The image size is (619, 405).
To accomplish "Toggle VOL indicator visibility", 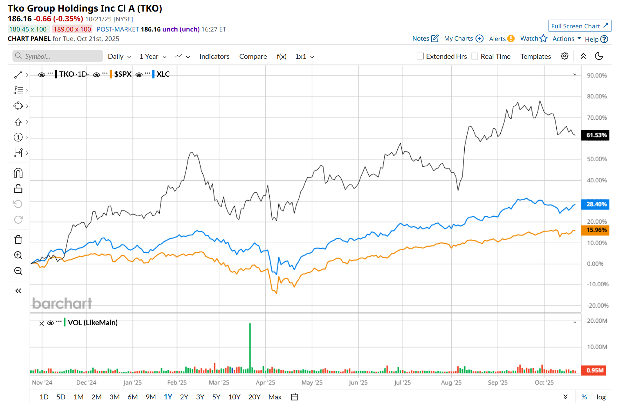I will (x=50, y=323).
